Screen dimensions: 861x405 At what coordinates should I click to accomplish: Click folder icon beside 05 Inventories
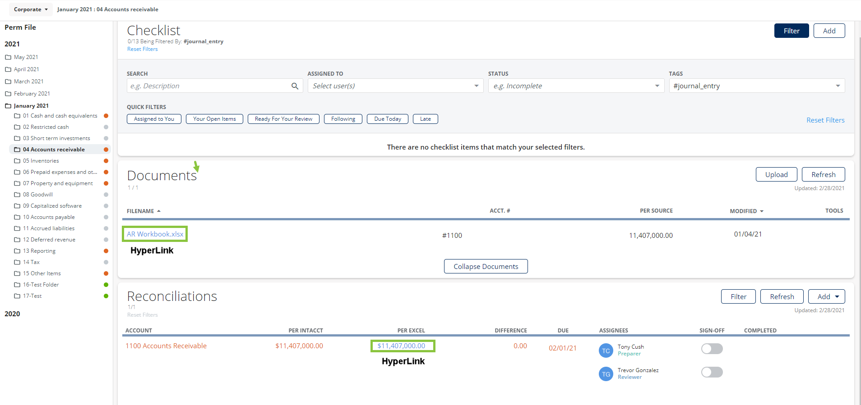point(17,161)
